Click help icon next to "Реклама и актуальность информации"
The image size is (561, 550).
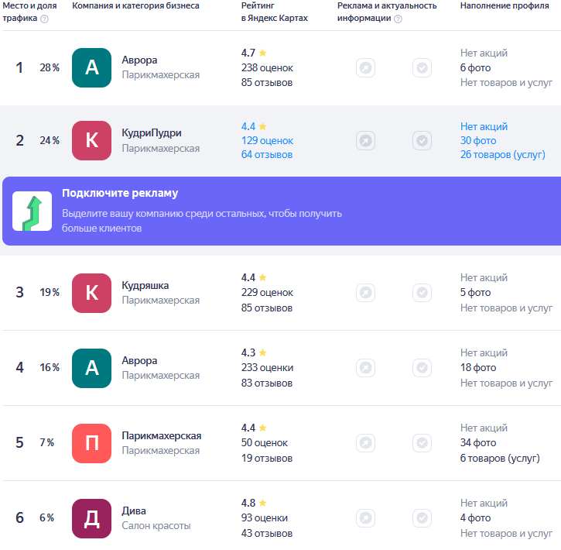pyautogui.click(x=398, y=19)
